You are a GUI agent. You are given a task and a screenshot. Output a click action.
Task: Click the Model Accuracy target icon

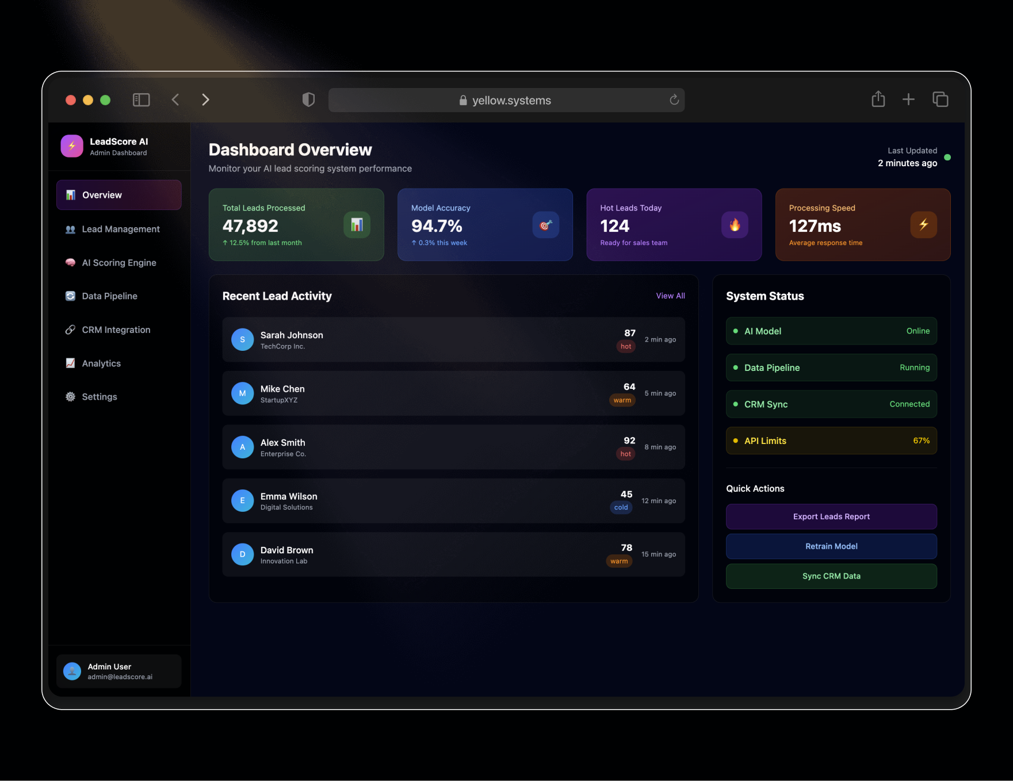(545, 225)
